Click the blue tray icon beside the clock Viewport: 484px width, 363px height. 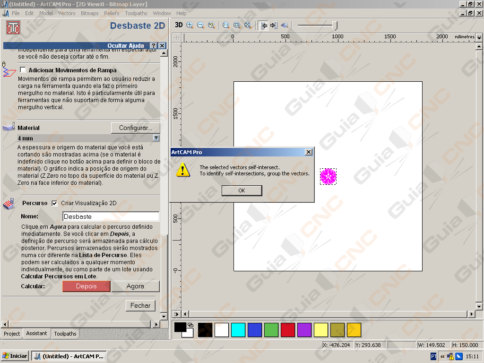459,356
